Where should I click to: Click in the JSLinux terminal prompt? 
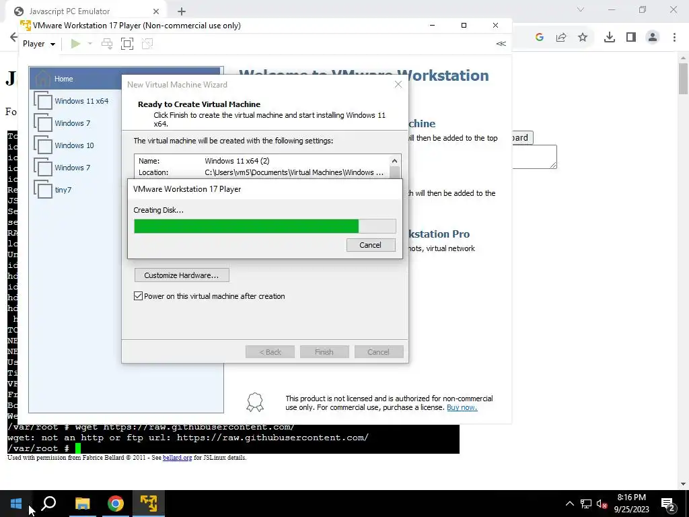click(78, 448)
